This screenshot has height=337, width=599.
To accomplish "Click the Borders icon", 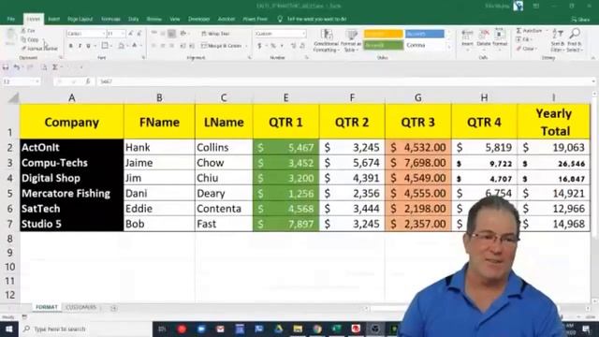I will [x=104, y=46].
